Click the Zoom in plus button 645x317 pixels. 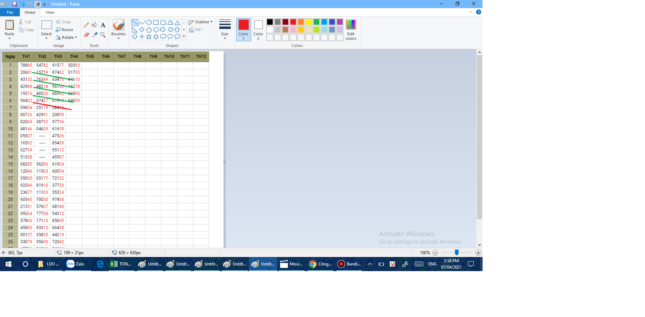coord(478,253)
